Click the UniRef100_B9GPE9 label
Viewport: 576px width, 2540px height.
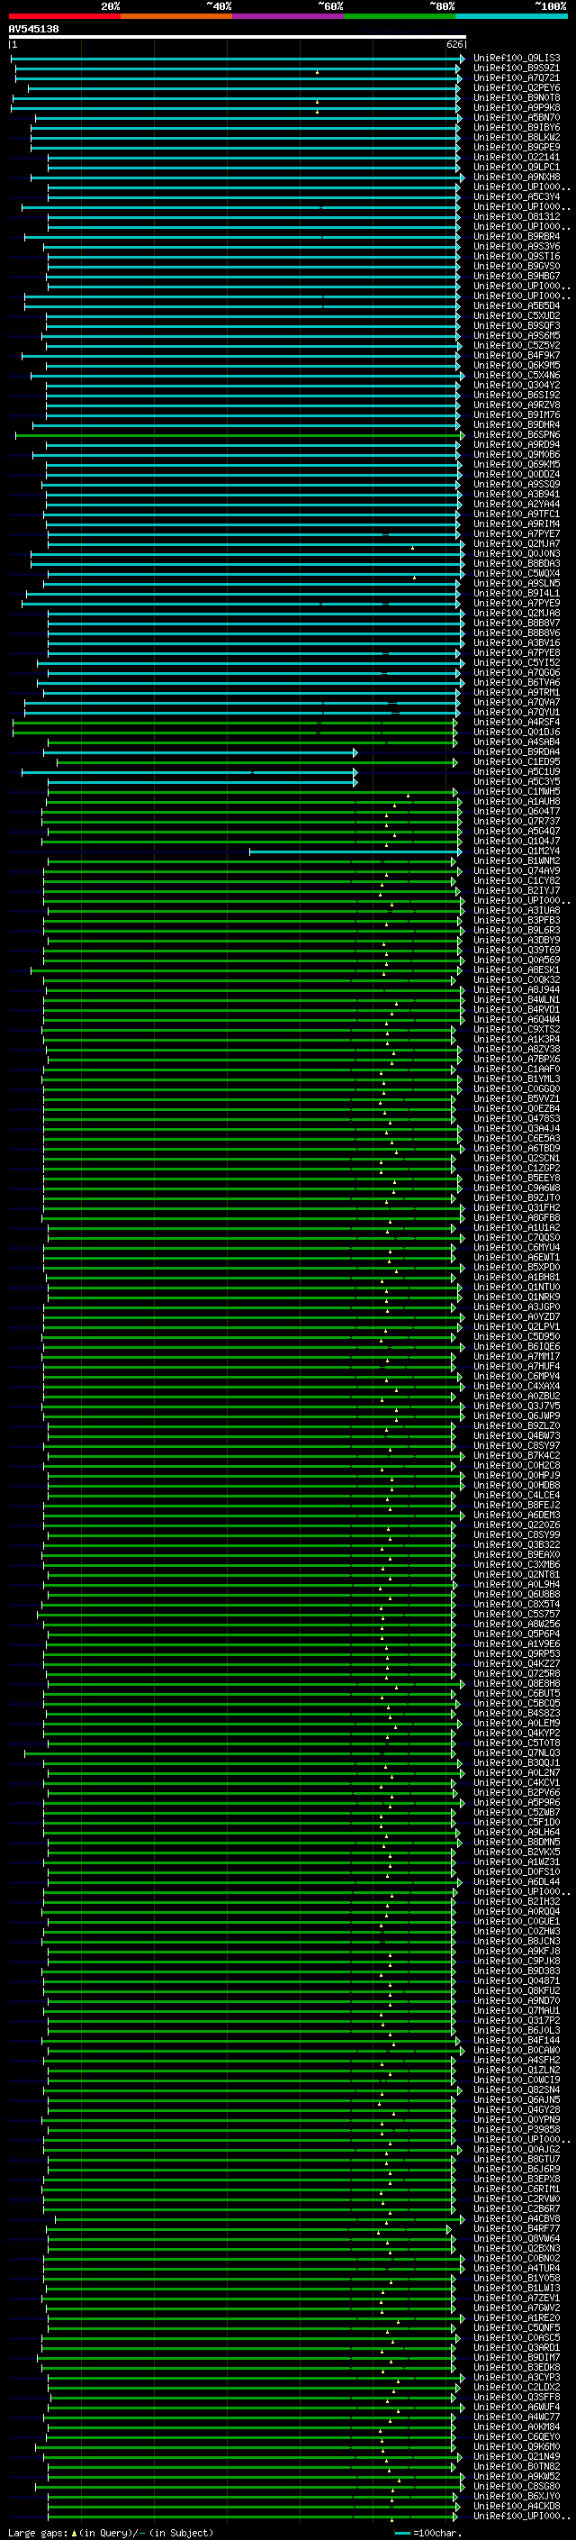coord(517,147)
